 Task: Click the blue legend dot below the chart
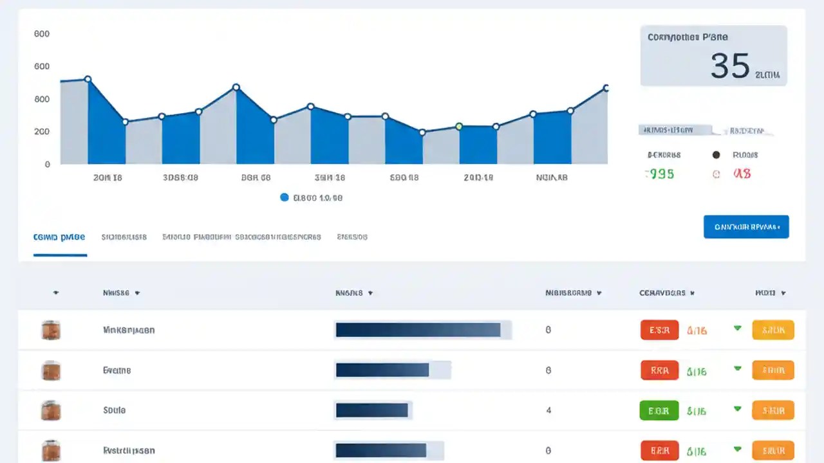coord(285,197)
